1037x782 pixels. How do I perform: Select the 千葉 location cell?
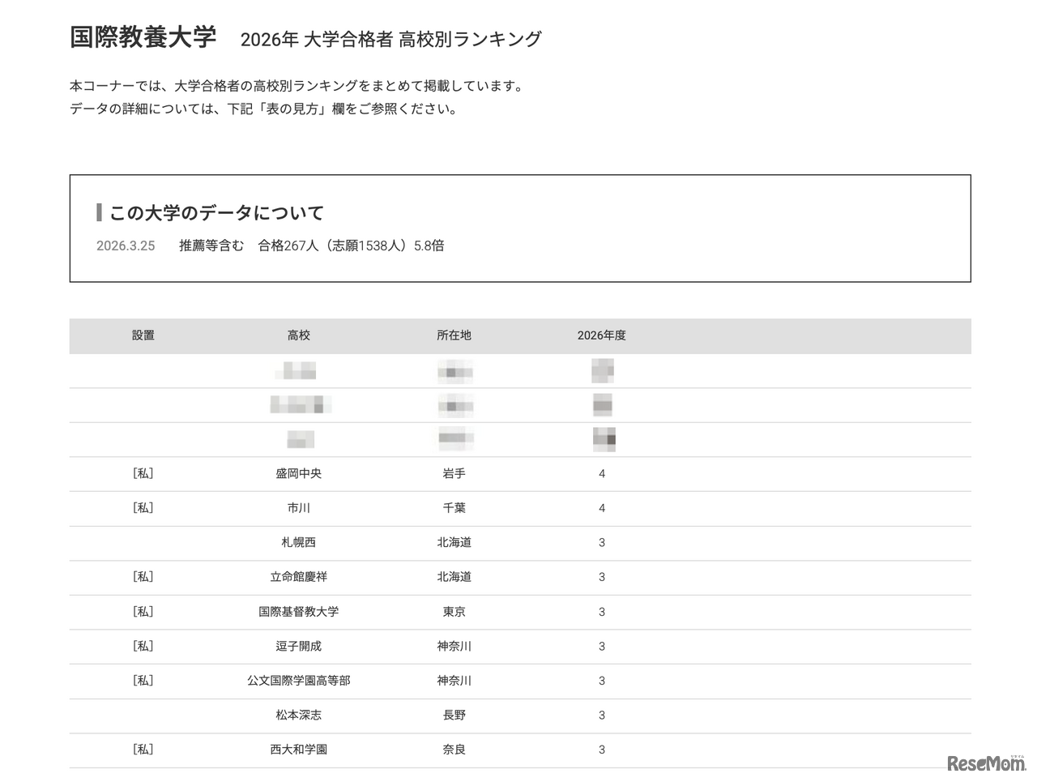coord(454,508)
